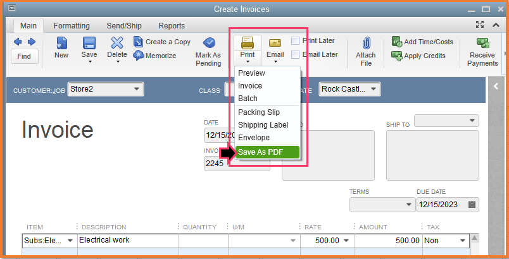Click the Attach File paperclip icon
The image size is (509, 259).
click(366, 44)
